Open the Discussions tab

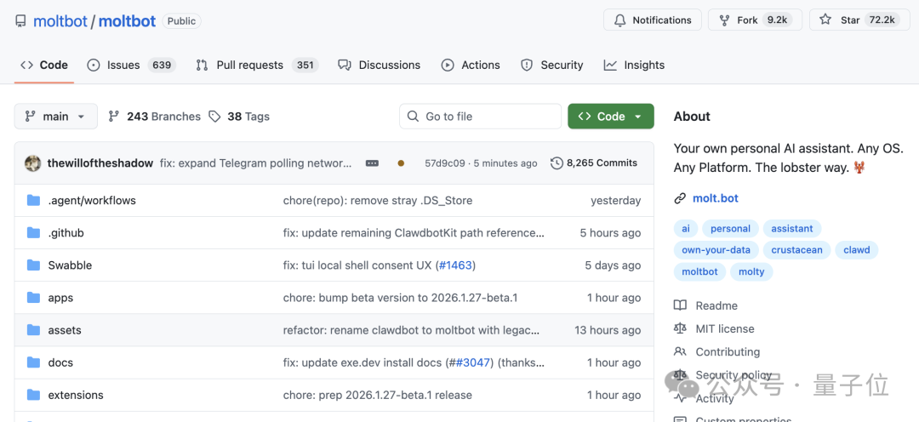click(x=380, y=65)
